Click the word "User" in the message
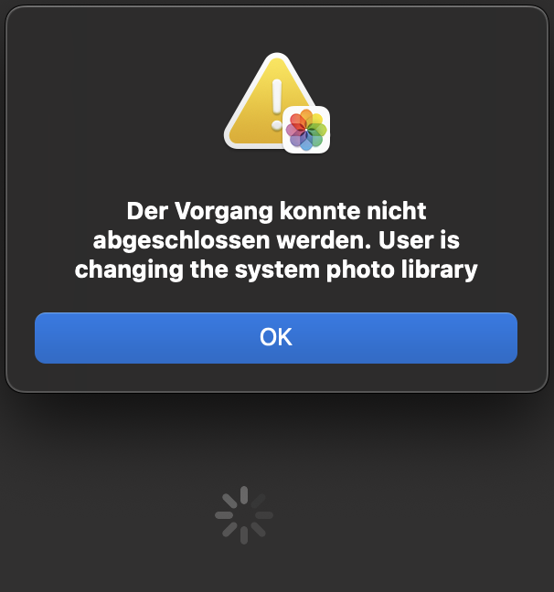Image resolution: width=554 pixels, height=592 pixels. click(406, 240)
